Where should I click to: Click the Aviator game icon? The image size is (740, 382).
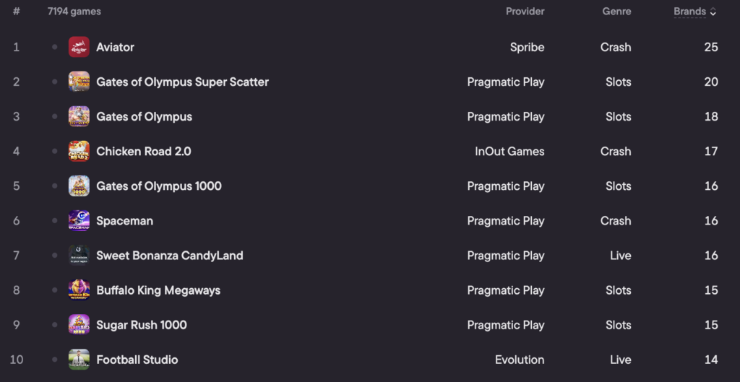79,47
